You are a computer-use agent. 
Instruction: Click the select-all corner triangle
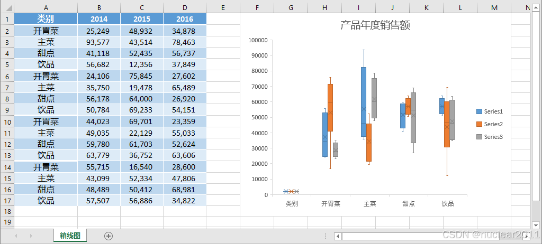(x=9, y=7)
